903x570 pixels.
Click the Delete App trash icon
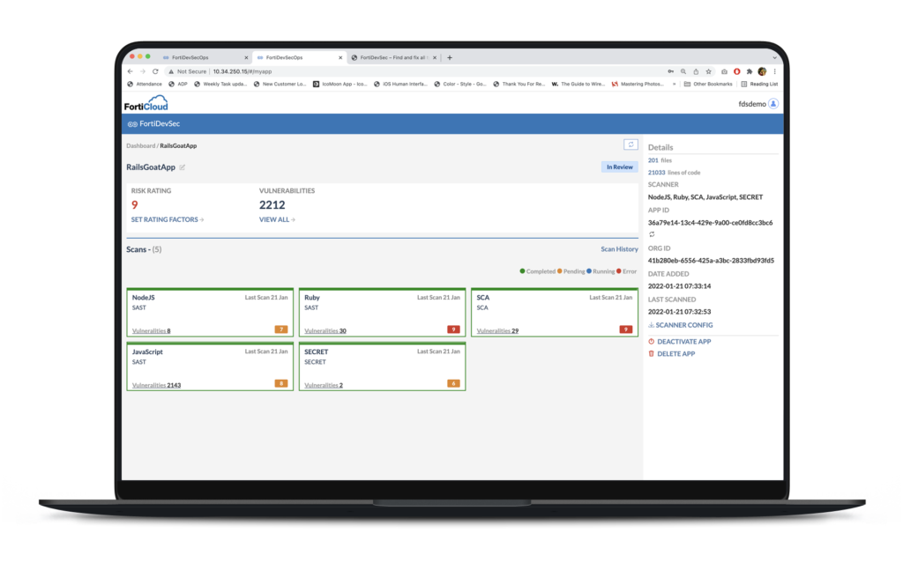[652, 354]
